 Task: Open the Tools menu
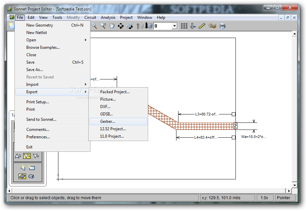[x=57, y=17]
